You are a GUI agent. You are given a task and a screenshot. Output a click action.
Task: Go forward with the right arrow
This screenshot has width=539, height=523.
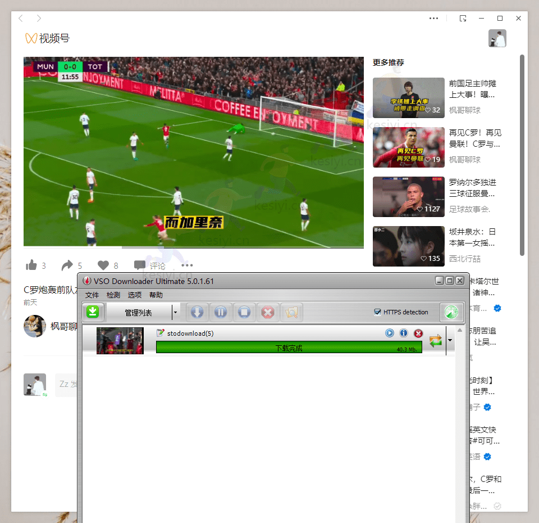click(x=39, y=18)
